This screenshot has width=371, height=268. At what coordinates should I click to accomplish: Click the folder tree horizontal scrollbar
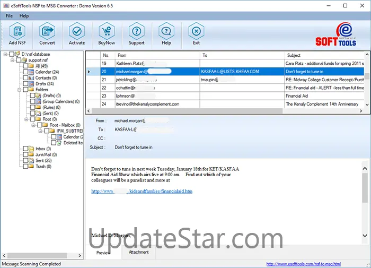[x=37, y=255]
